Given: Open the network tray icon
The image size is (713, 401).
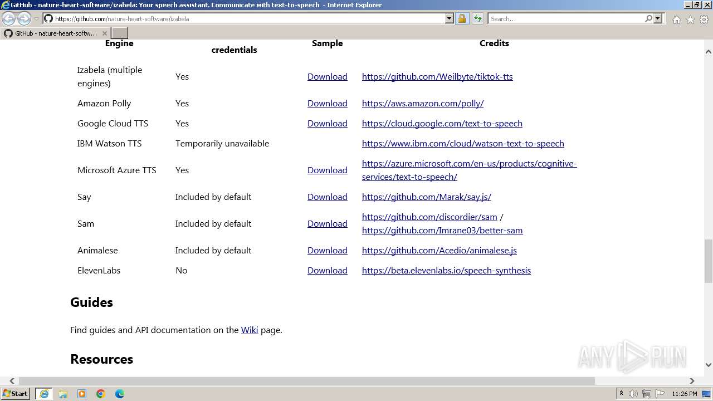Looking at the screenshot, I should [x=647, y=394].
